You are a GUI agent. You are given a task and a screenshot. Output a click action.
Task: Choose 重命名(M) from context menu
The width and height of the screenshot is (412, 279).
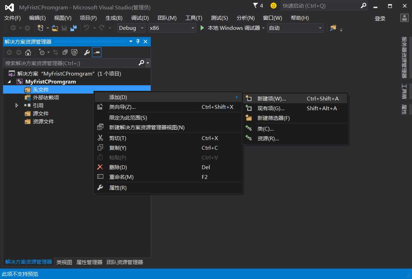[x=168, y=177]
